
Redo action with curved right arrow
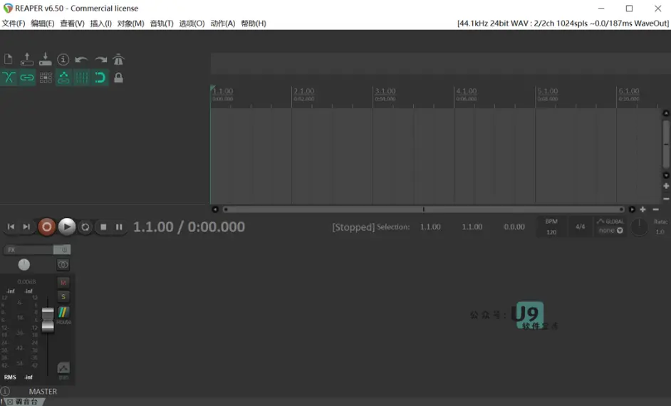100,59
